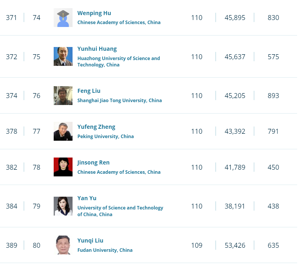Click the Jinsong Ren name link

click(x=93, y=162)
